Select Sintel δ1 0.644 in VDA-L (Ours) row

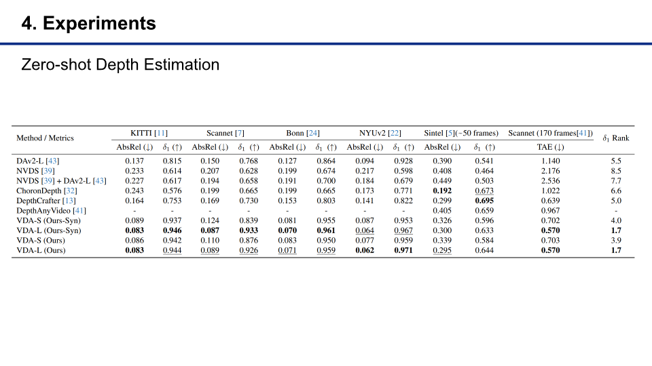(484, 250)
